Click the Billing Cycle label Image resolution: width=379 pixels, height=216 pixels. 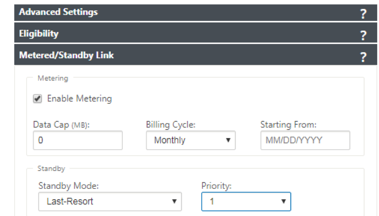(171, 125)
